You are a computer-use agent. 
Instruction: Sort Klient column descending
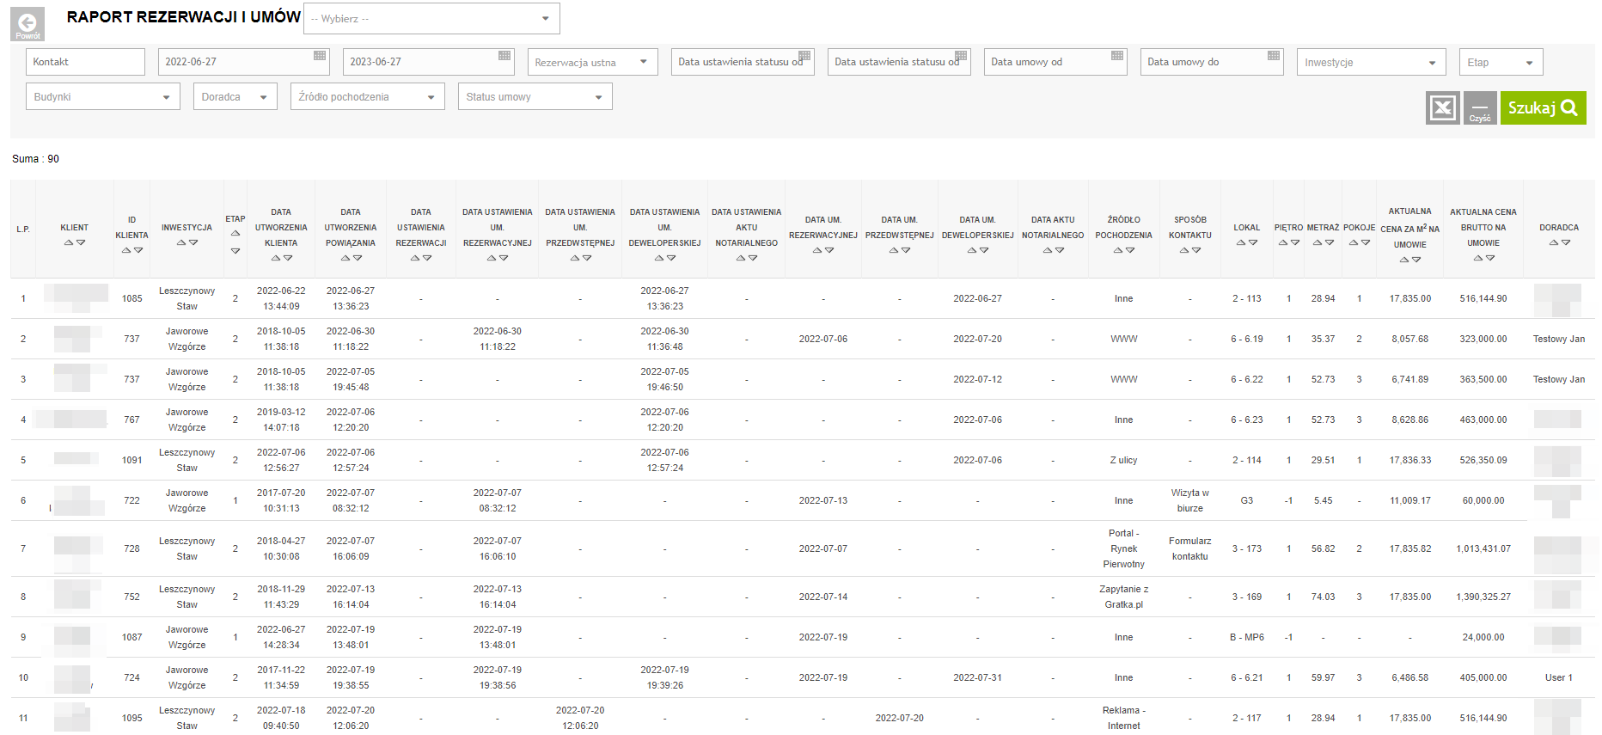(x=81, y=242)
